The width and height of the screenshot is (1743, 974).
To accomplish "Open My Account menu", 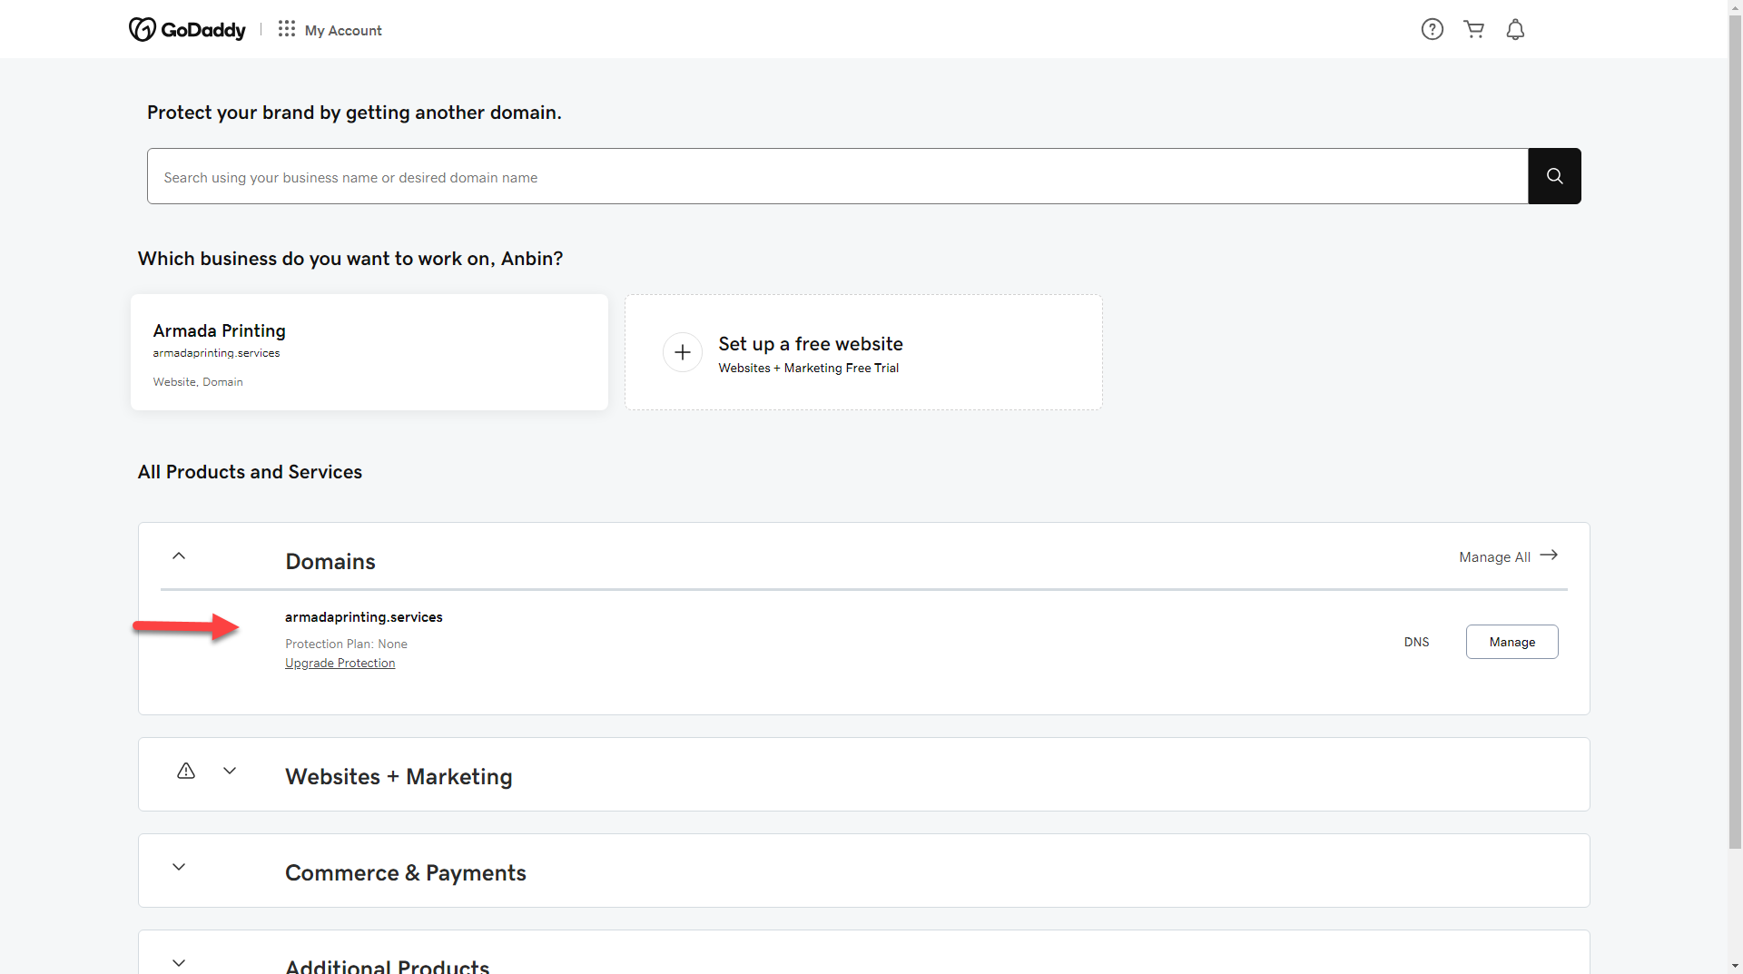I will click(x=343, y=30).
